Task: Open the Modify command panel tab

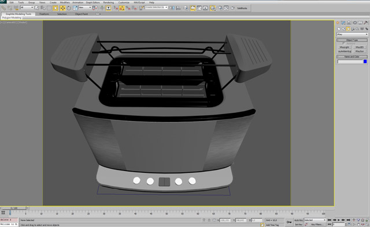Action: click(343, 23)
